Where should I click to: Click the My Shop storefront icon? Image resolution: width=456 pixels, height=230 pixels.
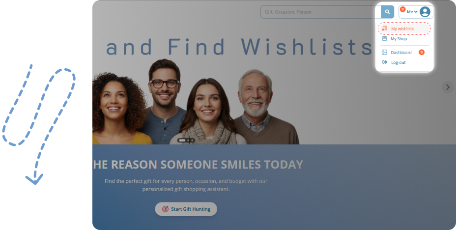tap(384, 39)
